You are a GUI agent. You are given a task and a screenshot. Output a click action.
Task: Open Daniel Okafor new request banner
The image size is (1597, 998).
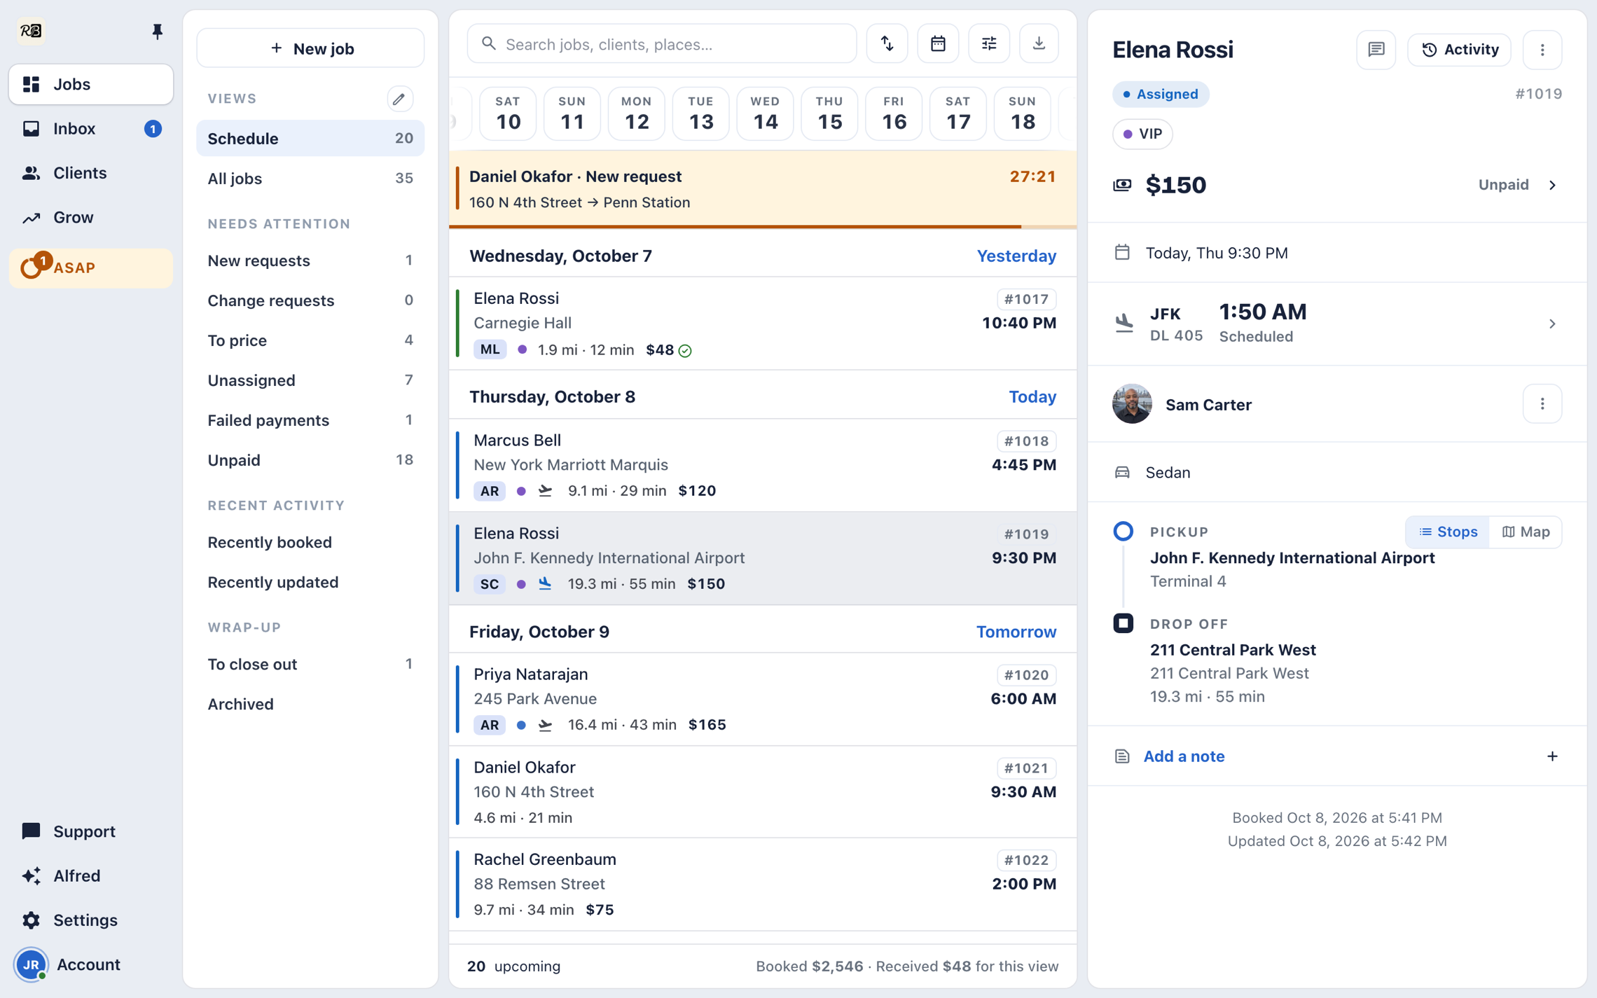762,189
